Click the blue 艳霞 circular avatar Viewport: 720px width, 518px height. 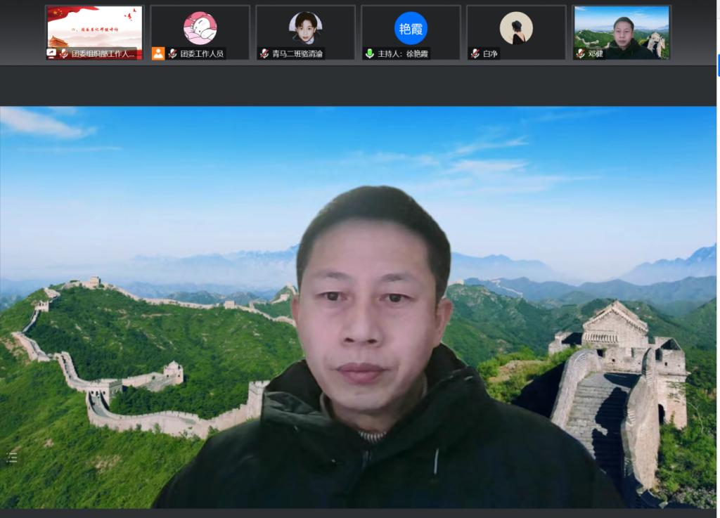pos(411,28)
